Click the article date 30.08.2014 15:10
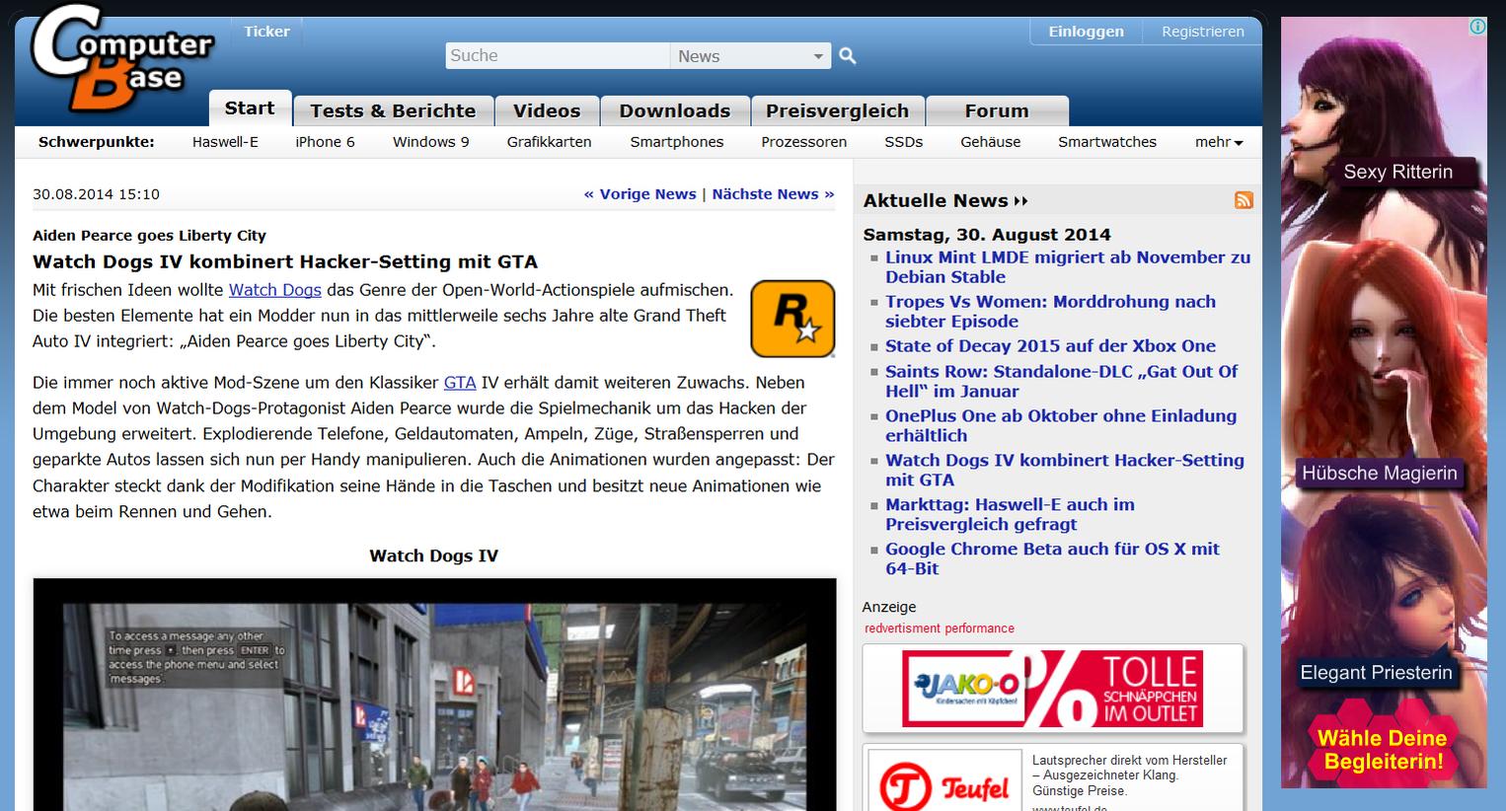The width and height of the screenshot is (1506, 811). [96, 194]
